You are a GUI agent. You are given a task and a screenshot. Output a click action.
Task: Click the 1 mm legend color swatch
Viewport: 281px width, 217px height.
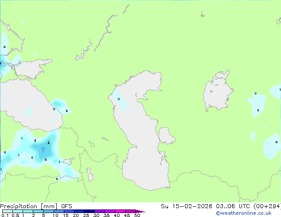point(28,211)
